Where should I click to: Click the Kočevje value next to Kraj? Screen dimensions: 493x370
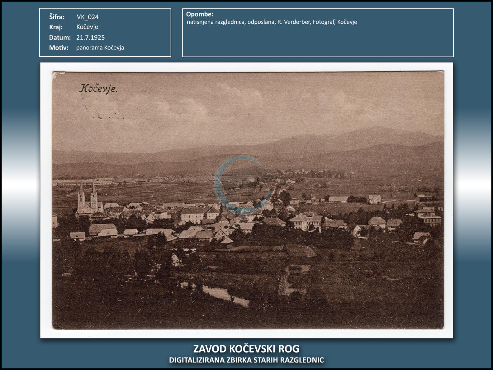tap(87, 27)
